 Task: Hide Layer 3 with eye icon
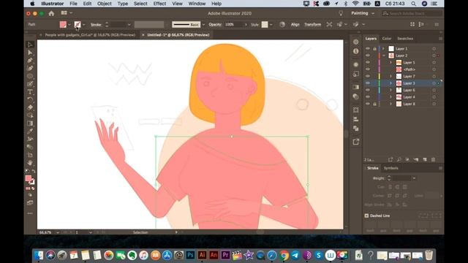click(367, 83)
